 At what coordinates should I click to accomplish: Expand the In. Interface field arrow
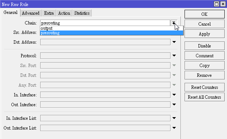coord(174,95)
